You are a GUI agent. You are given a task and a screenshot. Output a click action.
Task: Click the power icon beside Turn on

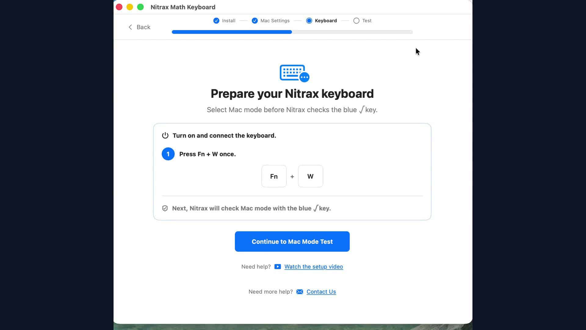(x=165, y=135)
